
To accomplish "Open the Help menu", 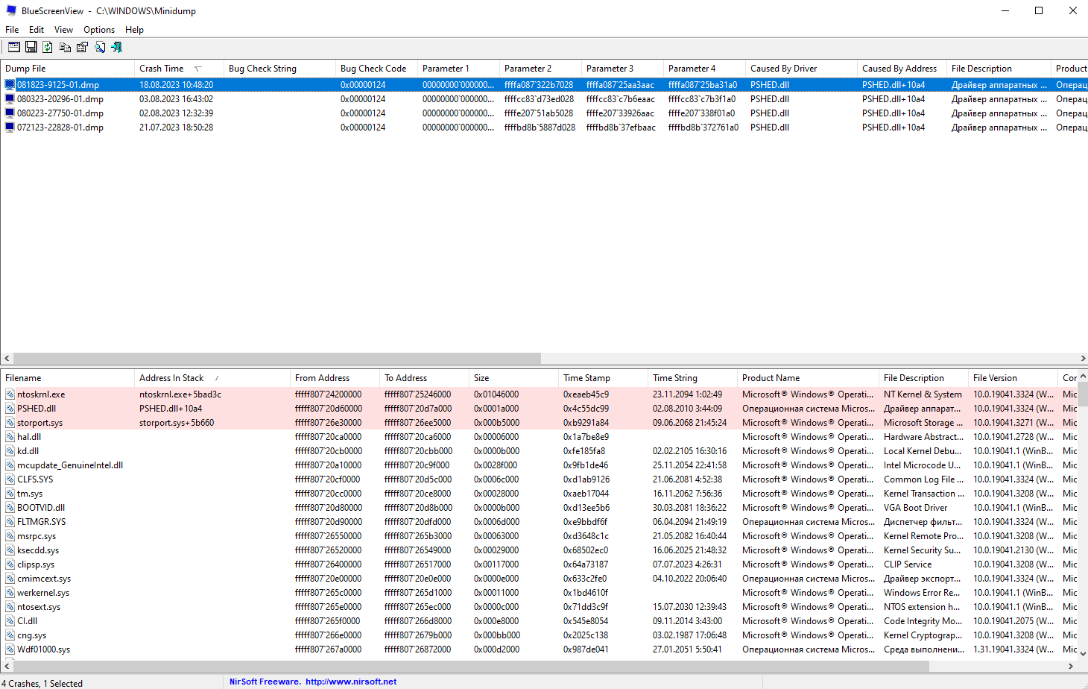I will click(x=134, y=30).
